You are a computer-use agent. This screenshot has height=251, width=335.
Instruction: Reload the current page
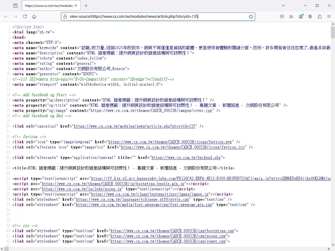coord(25,16)
